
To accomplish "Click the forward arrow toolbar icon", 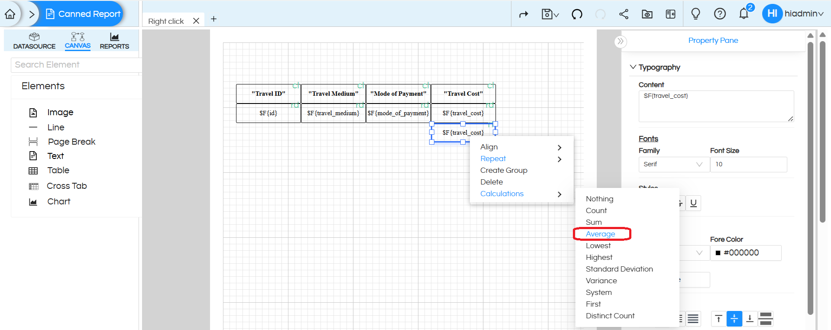I will [524, 14].
